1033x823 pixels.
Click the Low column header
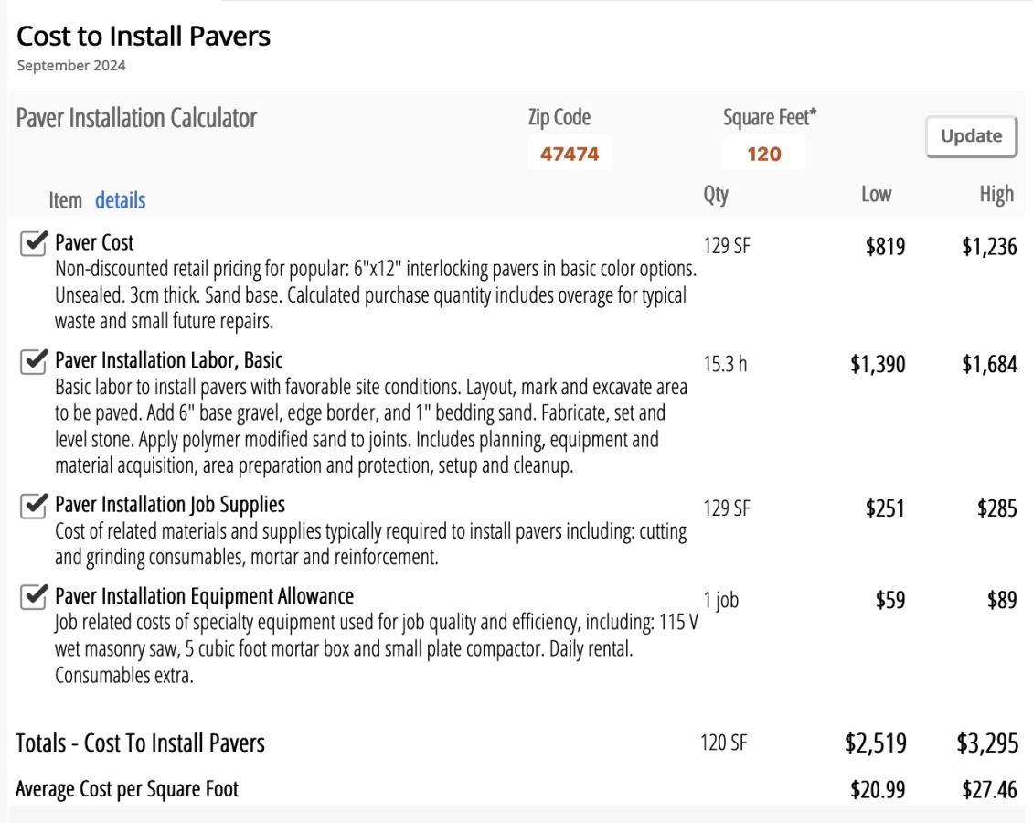pos(876,195)
